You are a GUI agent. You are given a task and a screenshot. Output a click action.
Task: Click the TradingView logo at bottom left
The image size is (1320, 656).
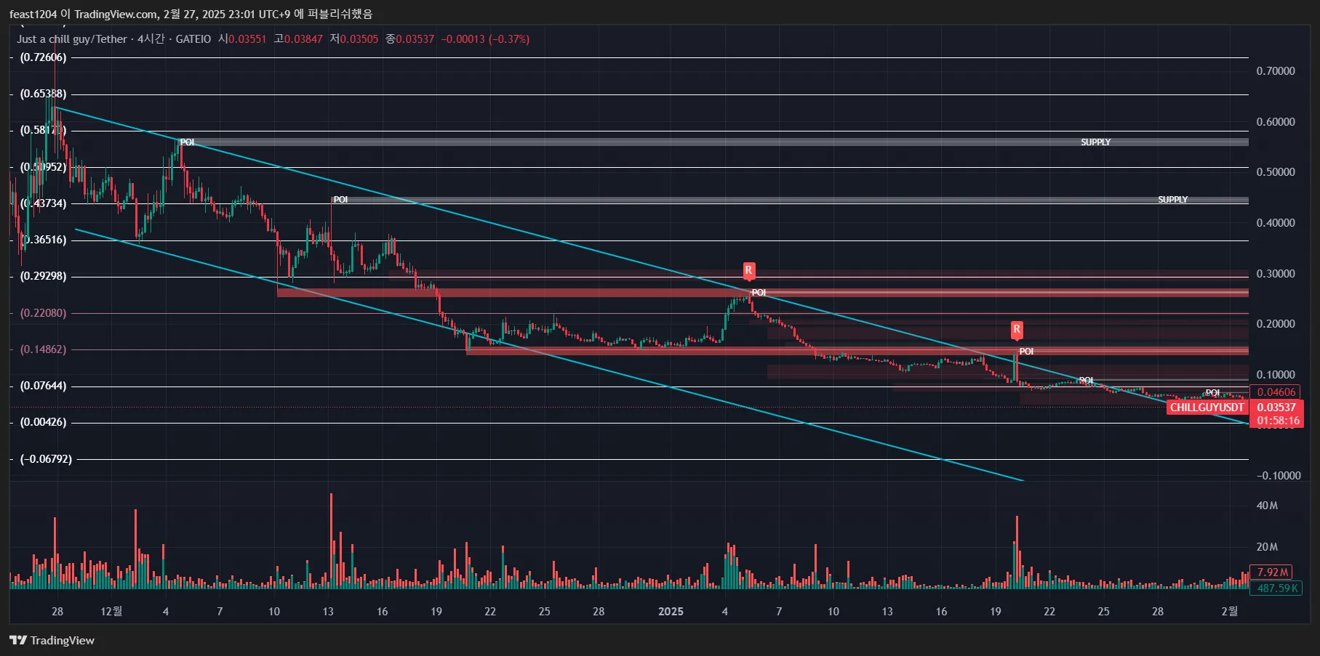[52, 640]
